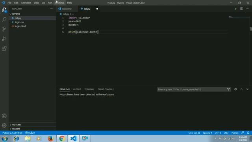Viewport: 252px width, 142px height.
Task: Open the Accounts icon in activity bar
Action: (x=4, y=116)
